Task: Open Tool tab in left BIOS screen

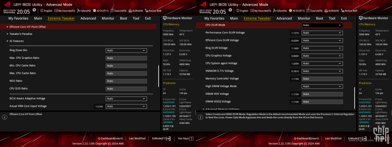Action: (x=136, y=18)
